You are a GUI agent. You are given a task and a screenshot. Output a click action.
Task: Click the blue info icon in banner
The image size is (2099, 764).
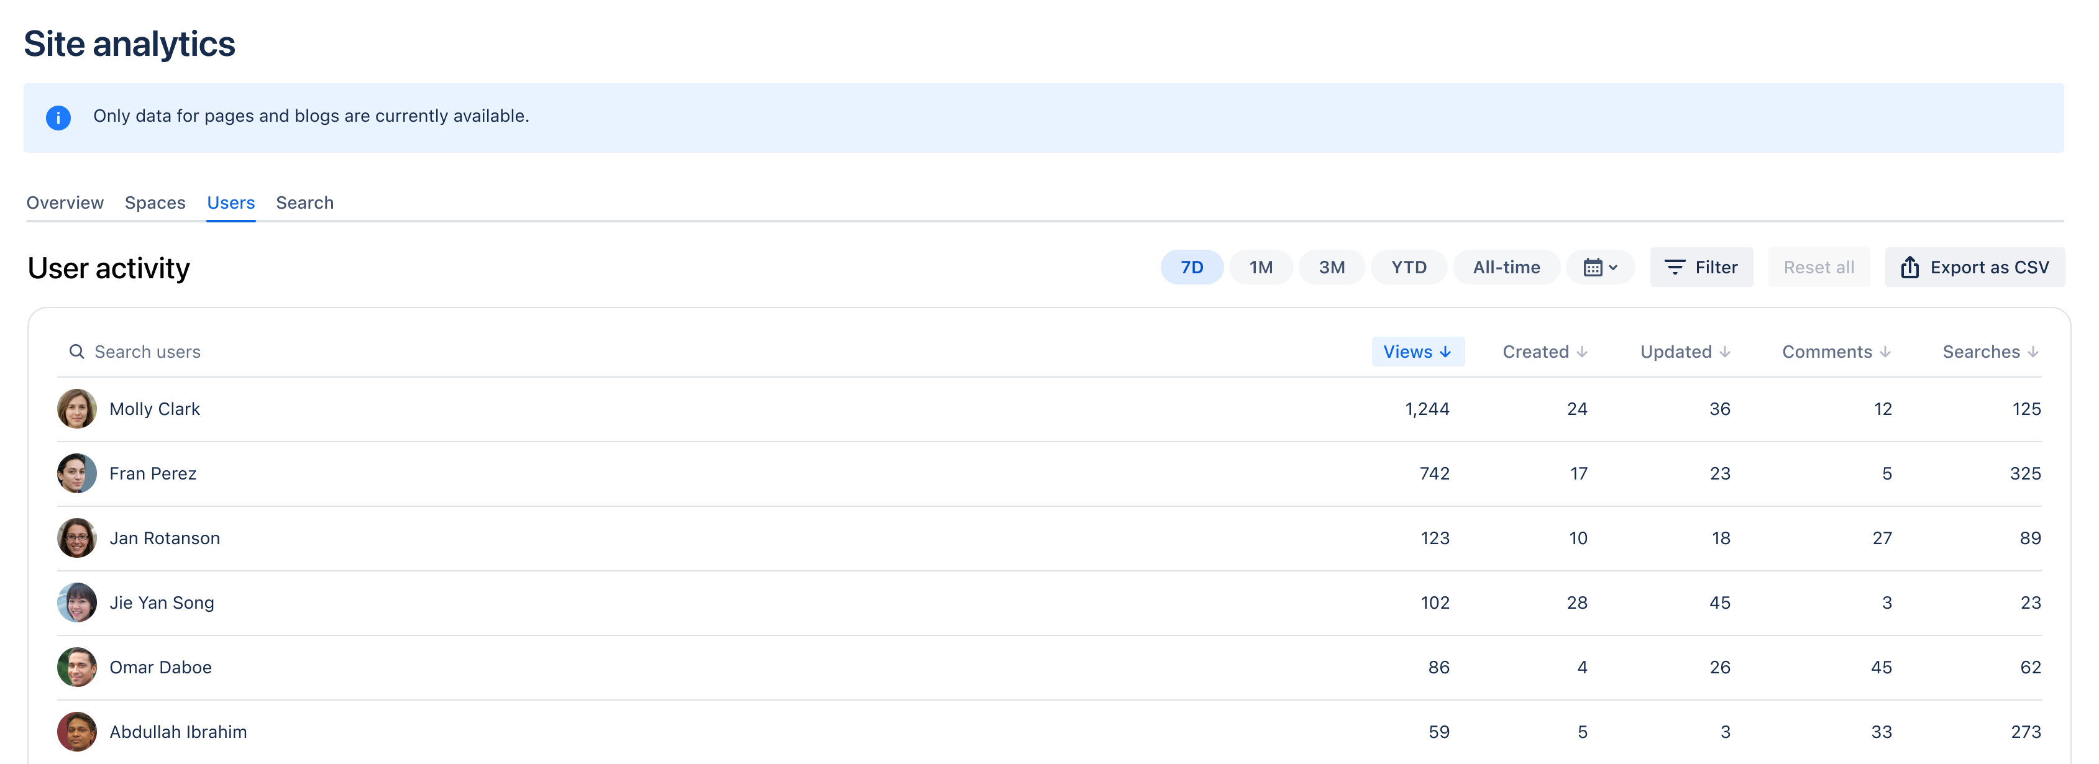58,117
